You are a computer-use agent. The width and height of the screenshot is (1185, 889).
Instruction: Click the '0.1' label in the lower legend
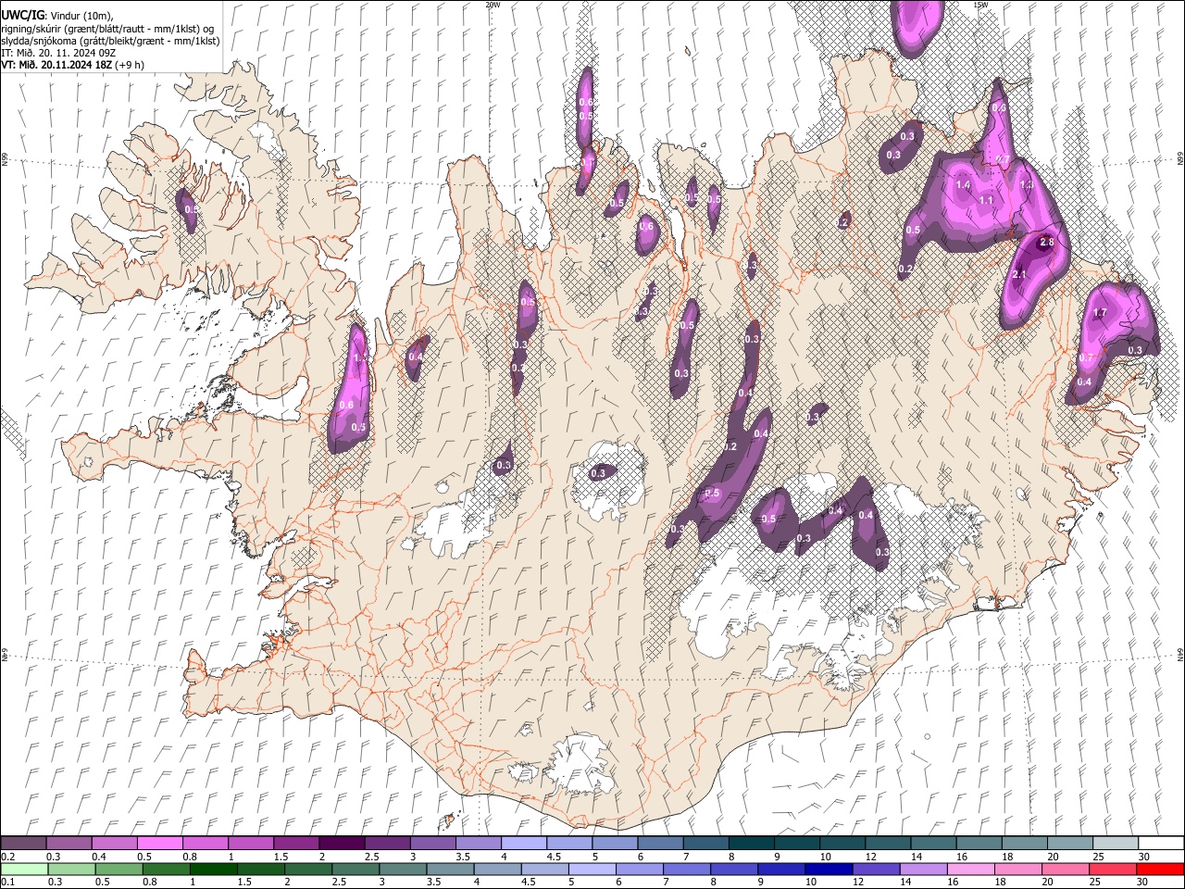coord(7,882)
